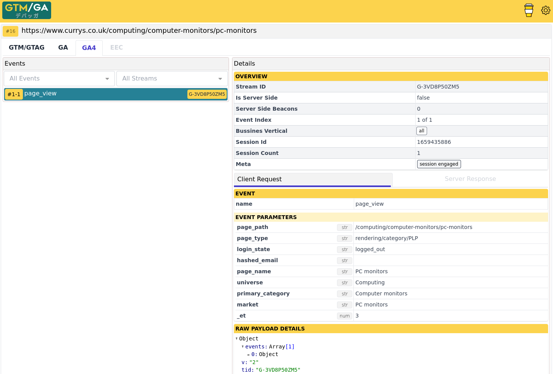Click the disabled EEC tab
Viewport: 553px width, 374px height.
pyautogui.click(x=116, y=47)
